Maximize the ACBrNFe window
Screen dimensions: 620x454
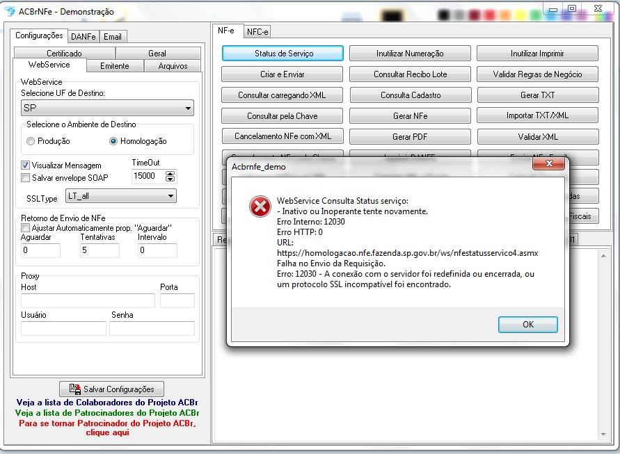click(x=572, y=9)
